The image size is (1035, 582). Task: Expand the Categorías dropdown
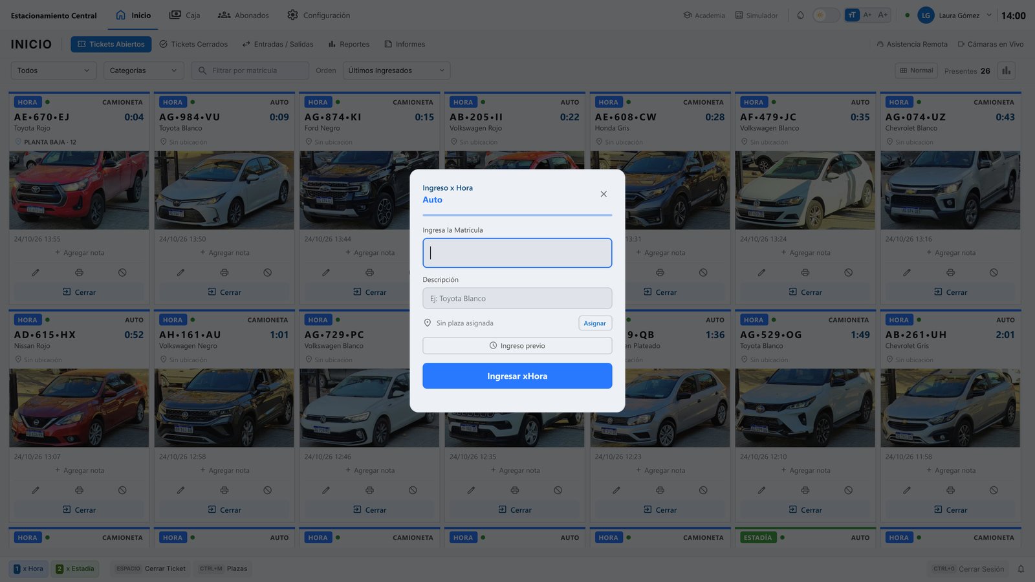[144, 70]
